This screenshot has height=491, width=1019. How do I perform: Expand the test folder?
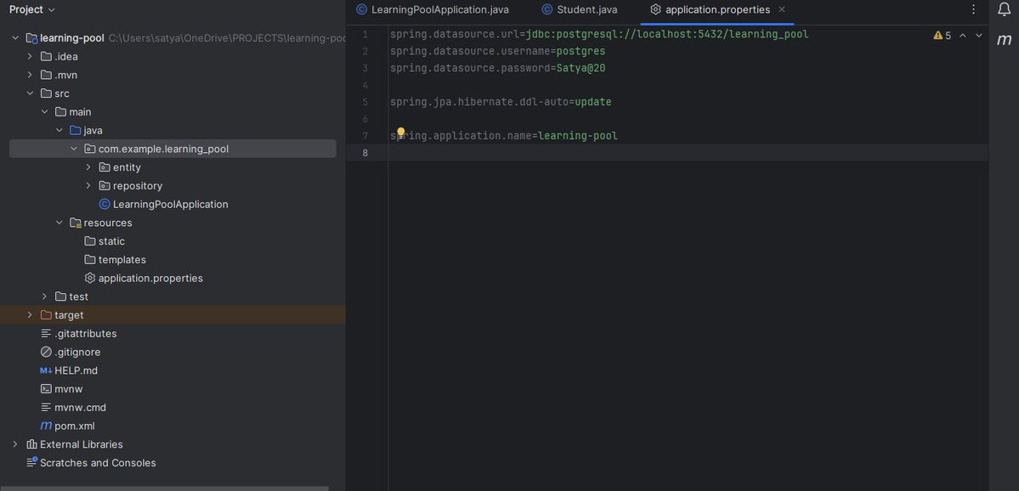(44, 296)
